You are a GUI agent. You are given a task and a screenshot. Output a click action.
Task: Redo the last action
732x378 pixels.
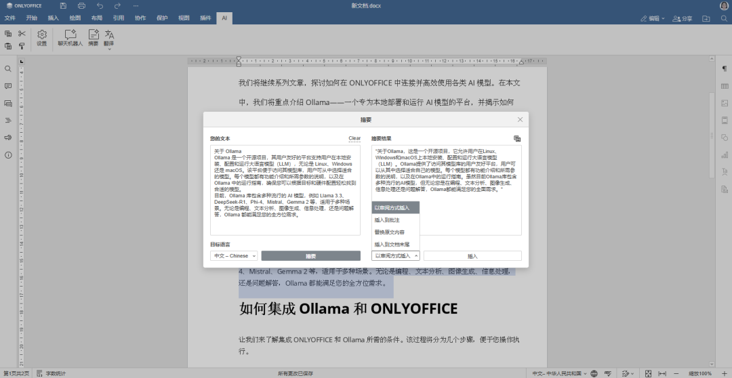pos(118,5)
